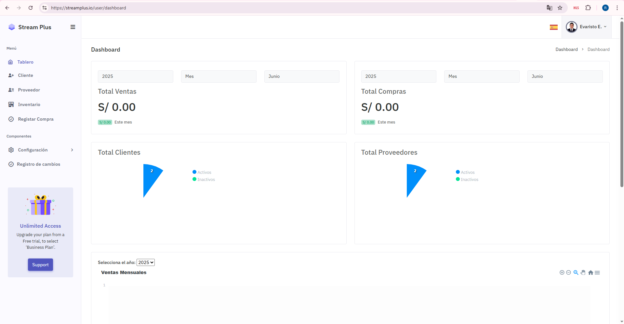Click Ventas Mensuales chart title
Image resolution: width=624 pixels, height=324 pixels.
(124, 272)
